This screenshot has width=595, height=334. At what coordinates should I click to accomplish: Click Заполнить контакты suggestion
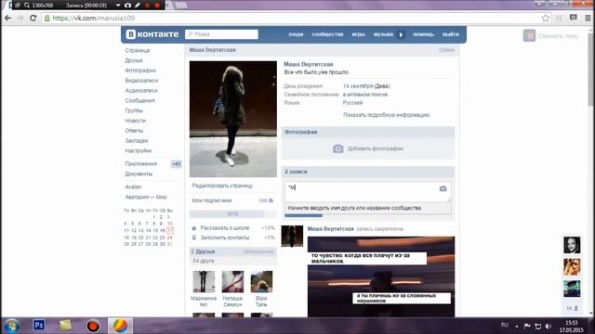tap(225, 238)
